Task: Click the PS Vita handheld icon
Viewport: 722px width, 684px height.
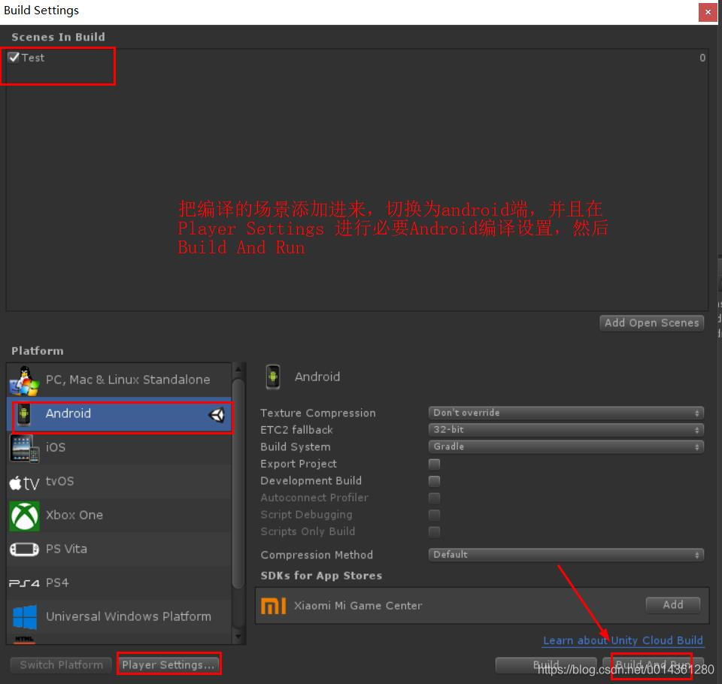Action: (x=24, y=549)
